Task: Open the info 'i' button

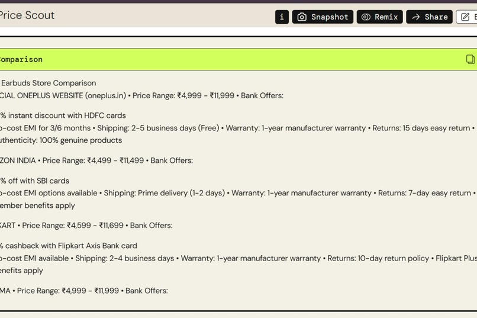Action: pos(282,17)
